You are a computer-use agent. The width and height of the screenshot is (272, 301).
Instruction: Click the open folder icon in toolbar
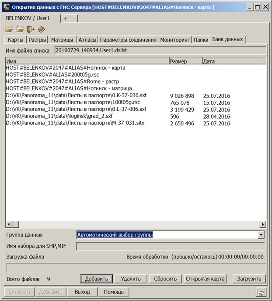tap(9, 29)
